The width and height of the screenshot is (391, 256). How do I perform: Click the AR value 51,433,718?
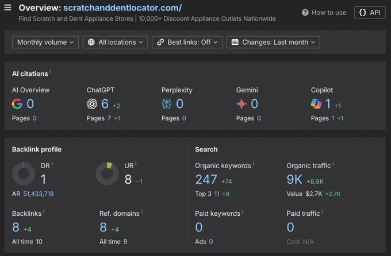[x=39, y=194]
